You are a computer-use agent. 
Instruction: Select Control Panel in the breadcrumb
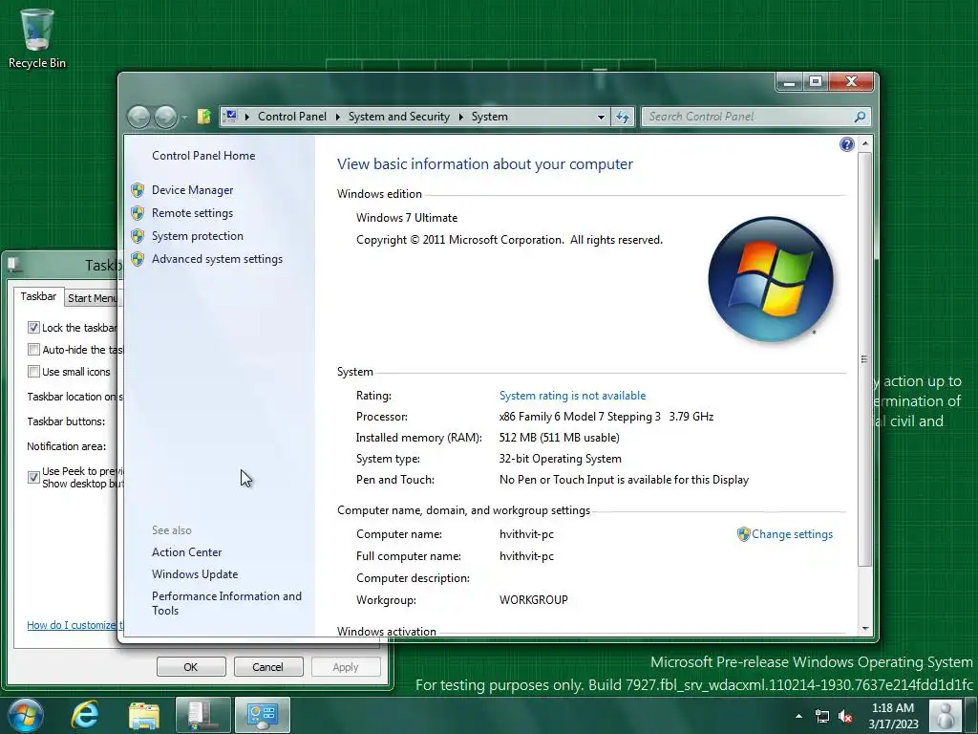coord(292,117)
